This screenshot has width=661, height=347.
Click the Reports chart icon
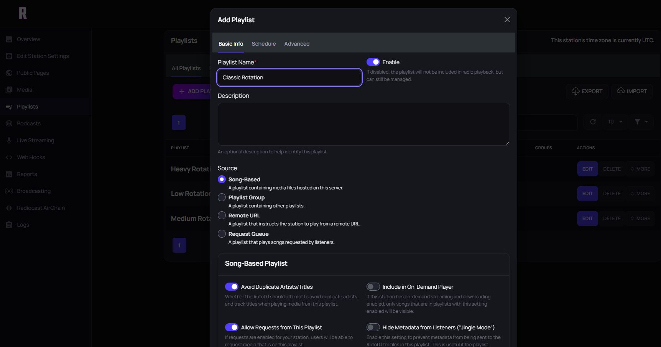(x=9, y=174)
